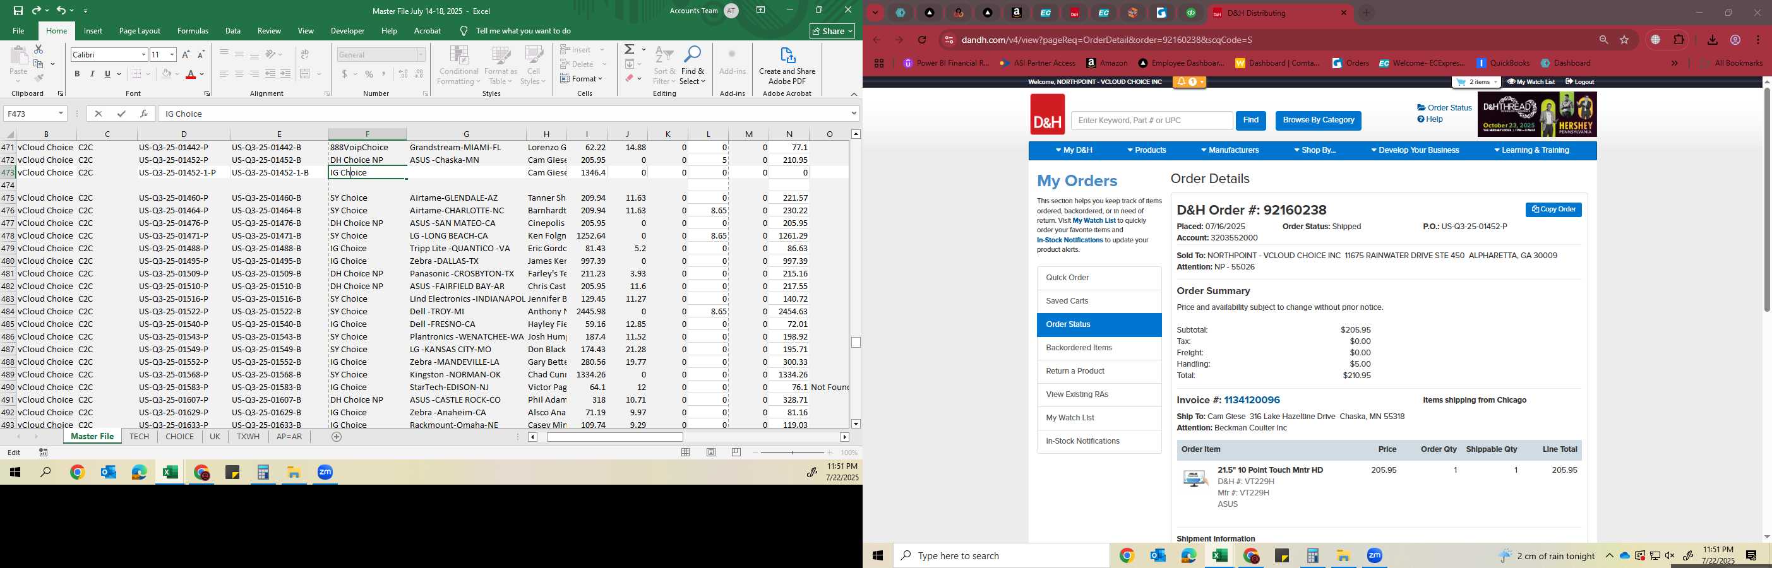
Task: Open the Data ribbon tab
Action: [232, 31]
